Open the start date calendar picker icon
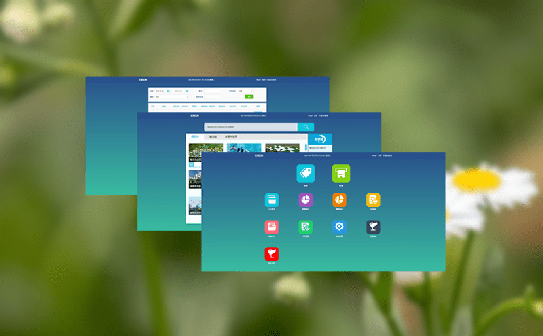 pyautogui.click(x=168, y=90)
